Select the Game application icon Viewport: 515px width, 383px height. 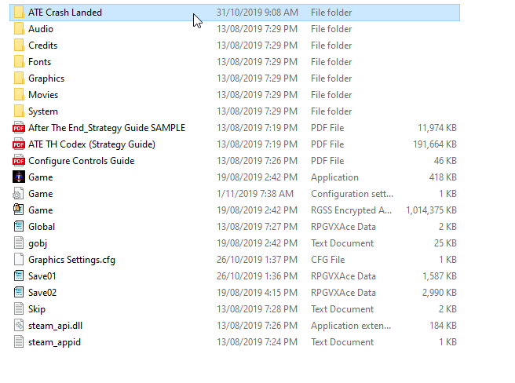pos(19,177)
